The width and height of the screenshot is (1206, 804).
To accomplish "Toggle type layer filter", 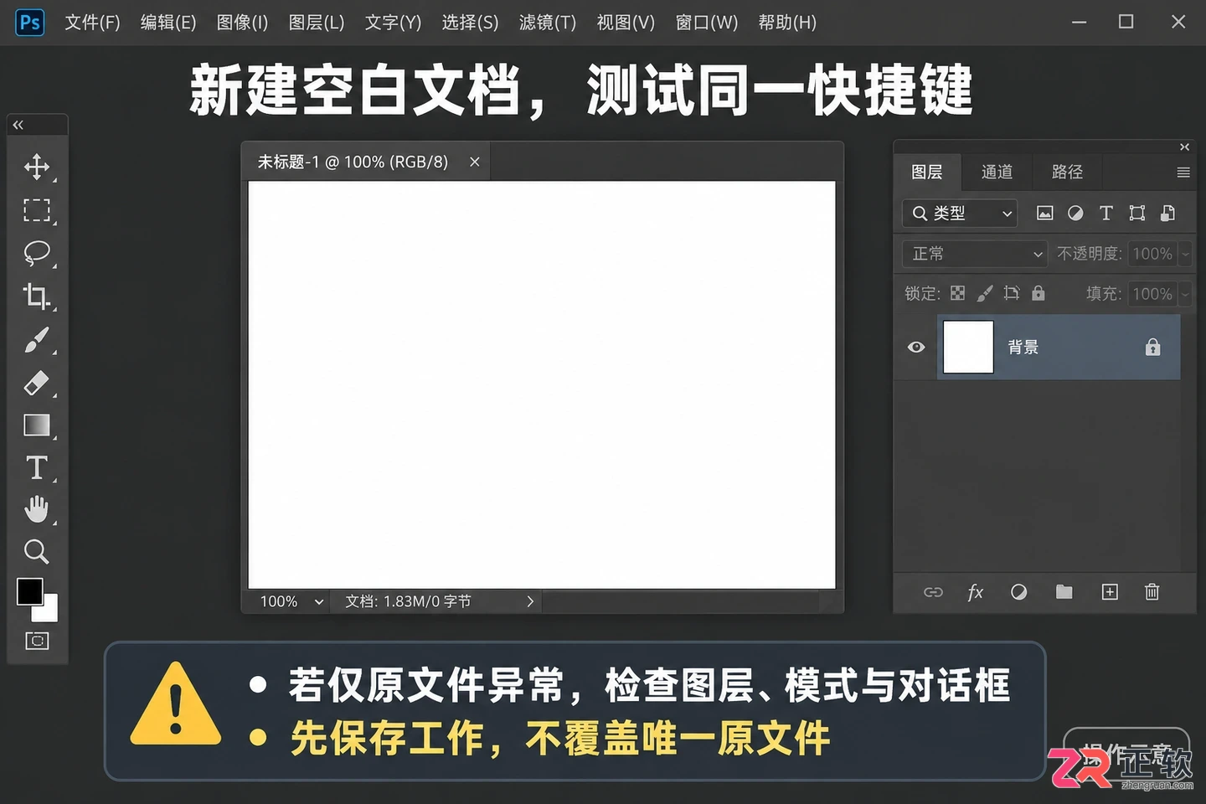I will [1106, 213].
